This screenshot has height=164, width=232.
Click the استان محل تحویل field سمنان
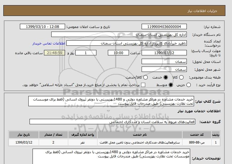[164, 61]
